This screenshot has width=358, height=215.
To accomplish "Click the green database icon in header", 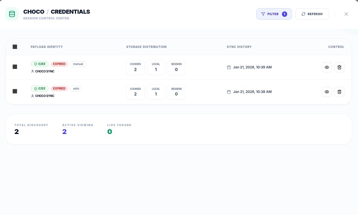I will click(x=12, y=14).
